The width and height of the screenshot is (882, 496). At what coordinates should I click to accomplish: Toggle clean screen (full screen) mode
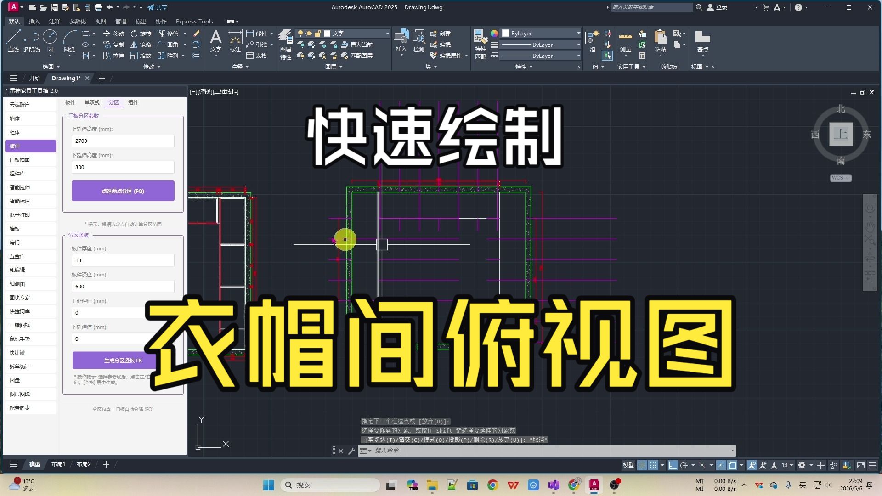point(860,465)
